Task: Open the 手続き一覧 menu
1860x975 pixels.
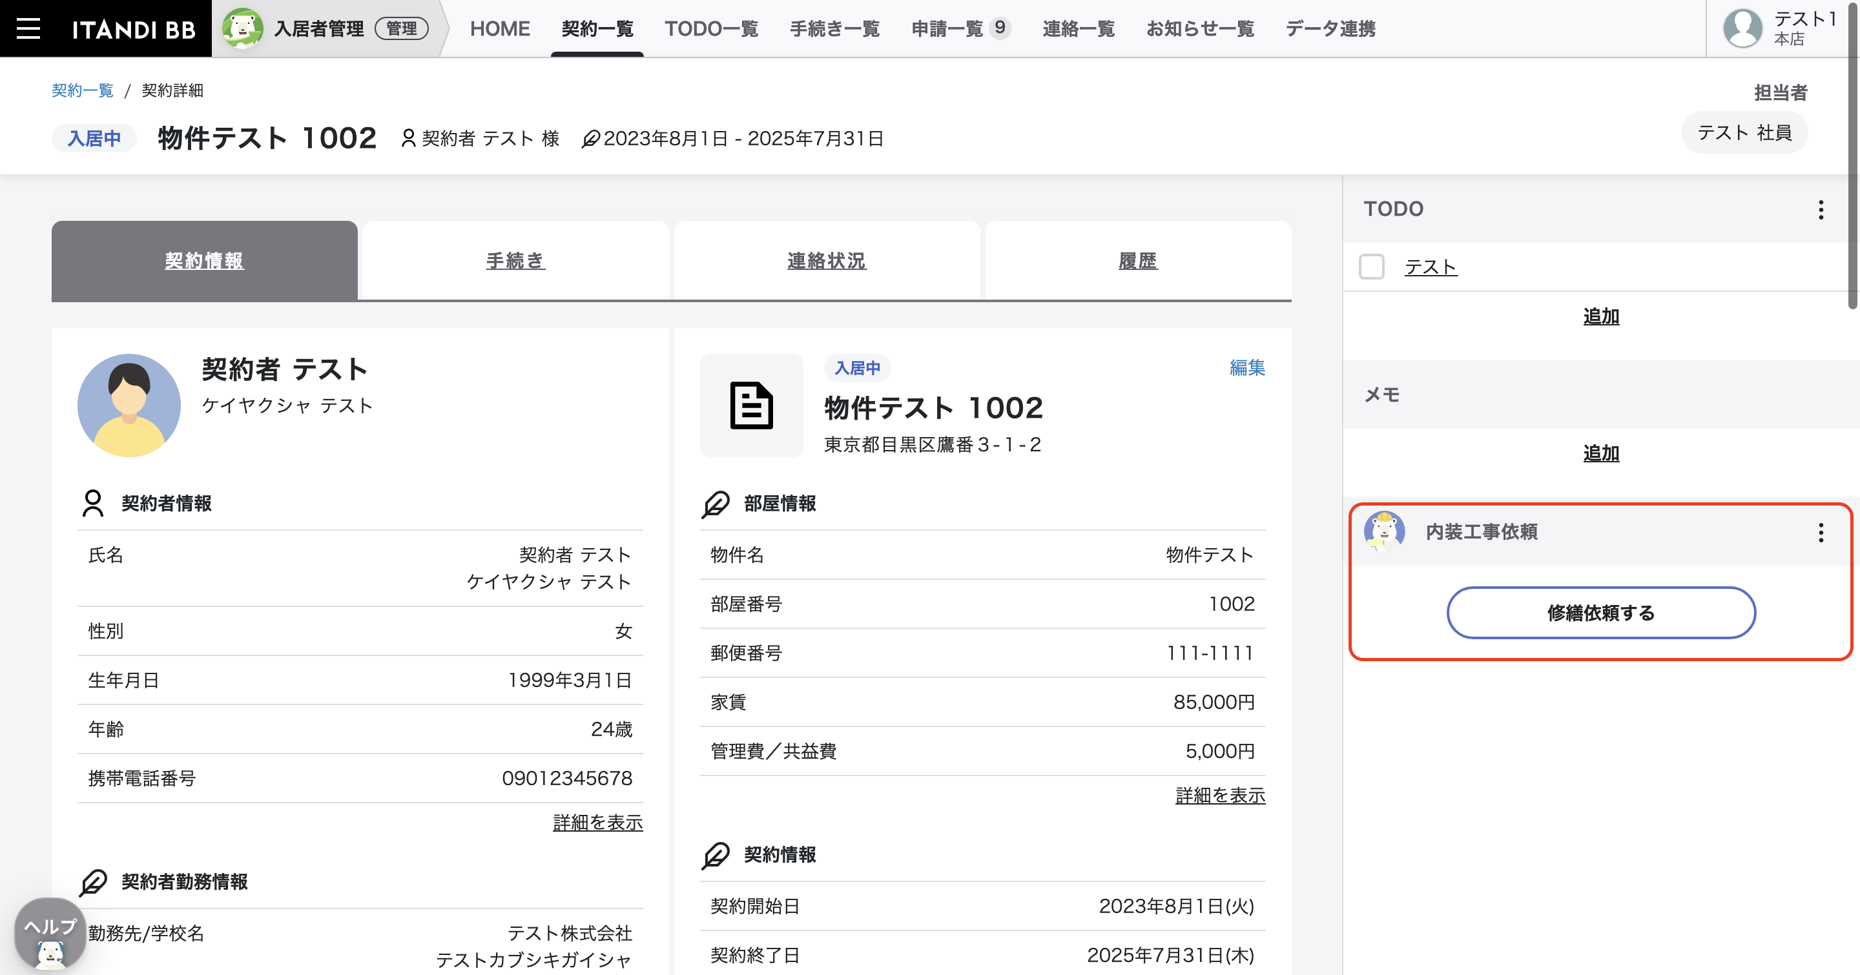Action: [x=834, y=29]
